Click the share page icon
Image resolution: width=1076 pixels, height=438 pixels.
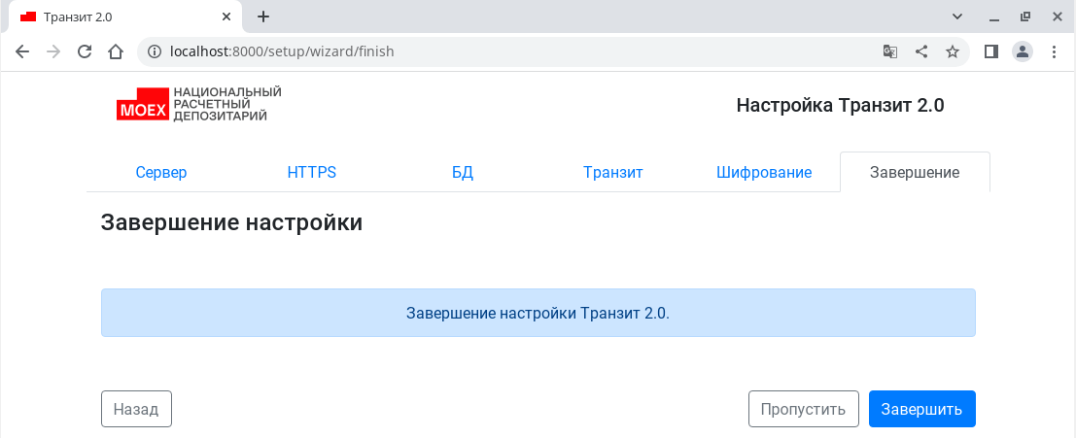(921, 51)
